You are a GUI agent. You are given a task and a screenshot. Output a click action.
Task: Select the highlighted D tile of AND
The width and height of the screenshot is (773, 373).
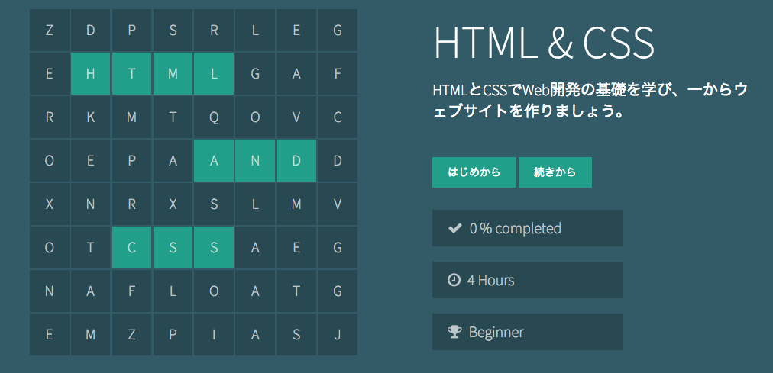point(296,161)
